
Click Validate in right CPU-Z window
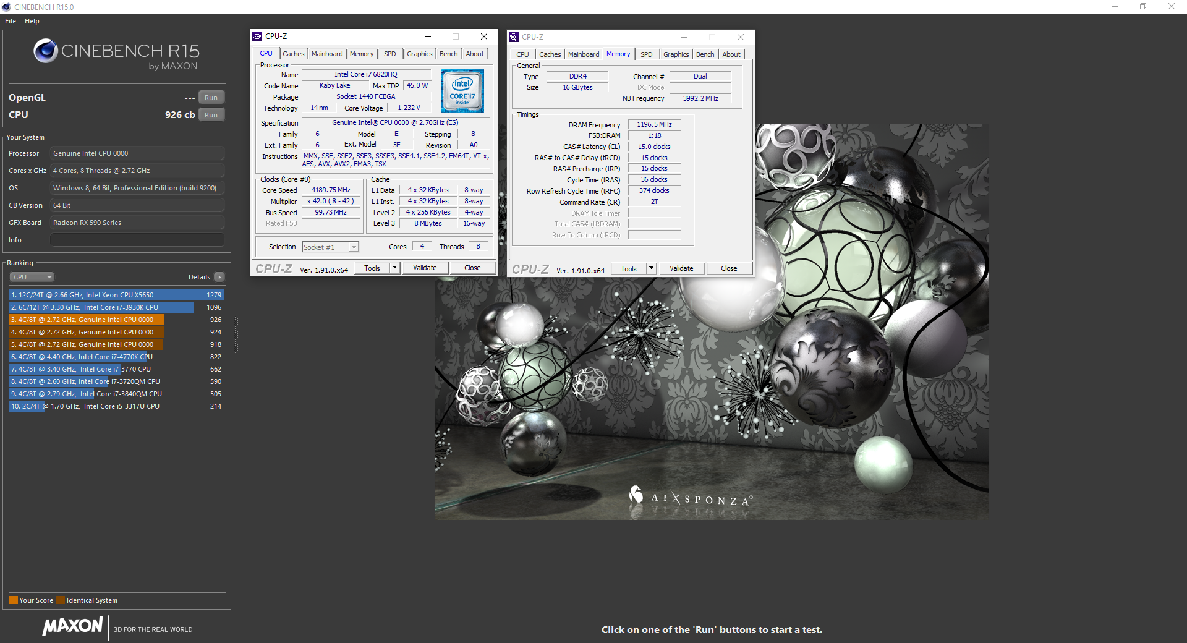(681, 268)
